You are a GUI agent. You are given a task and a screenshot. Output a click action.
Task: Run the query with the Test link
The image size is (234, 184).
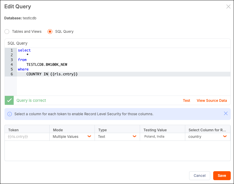coord(186,100)
